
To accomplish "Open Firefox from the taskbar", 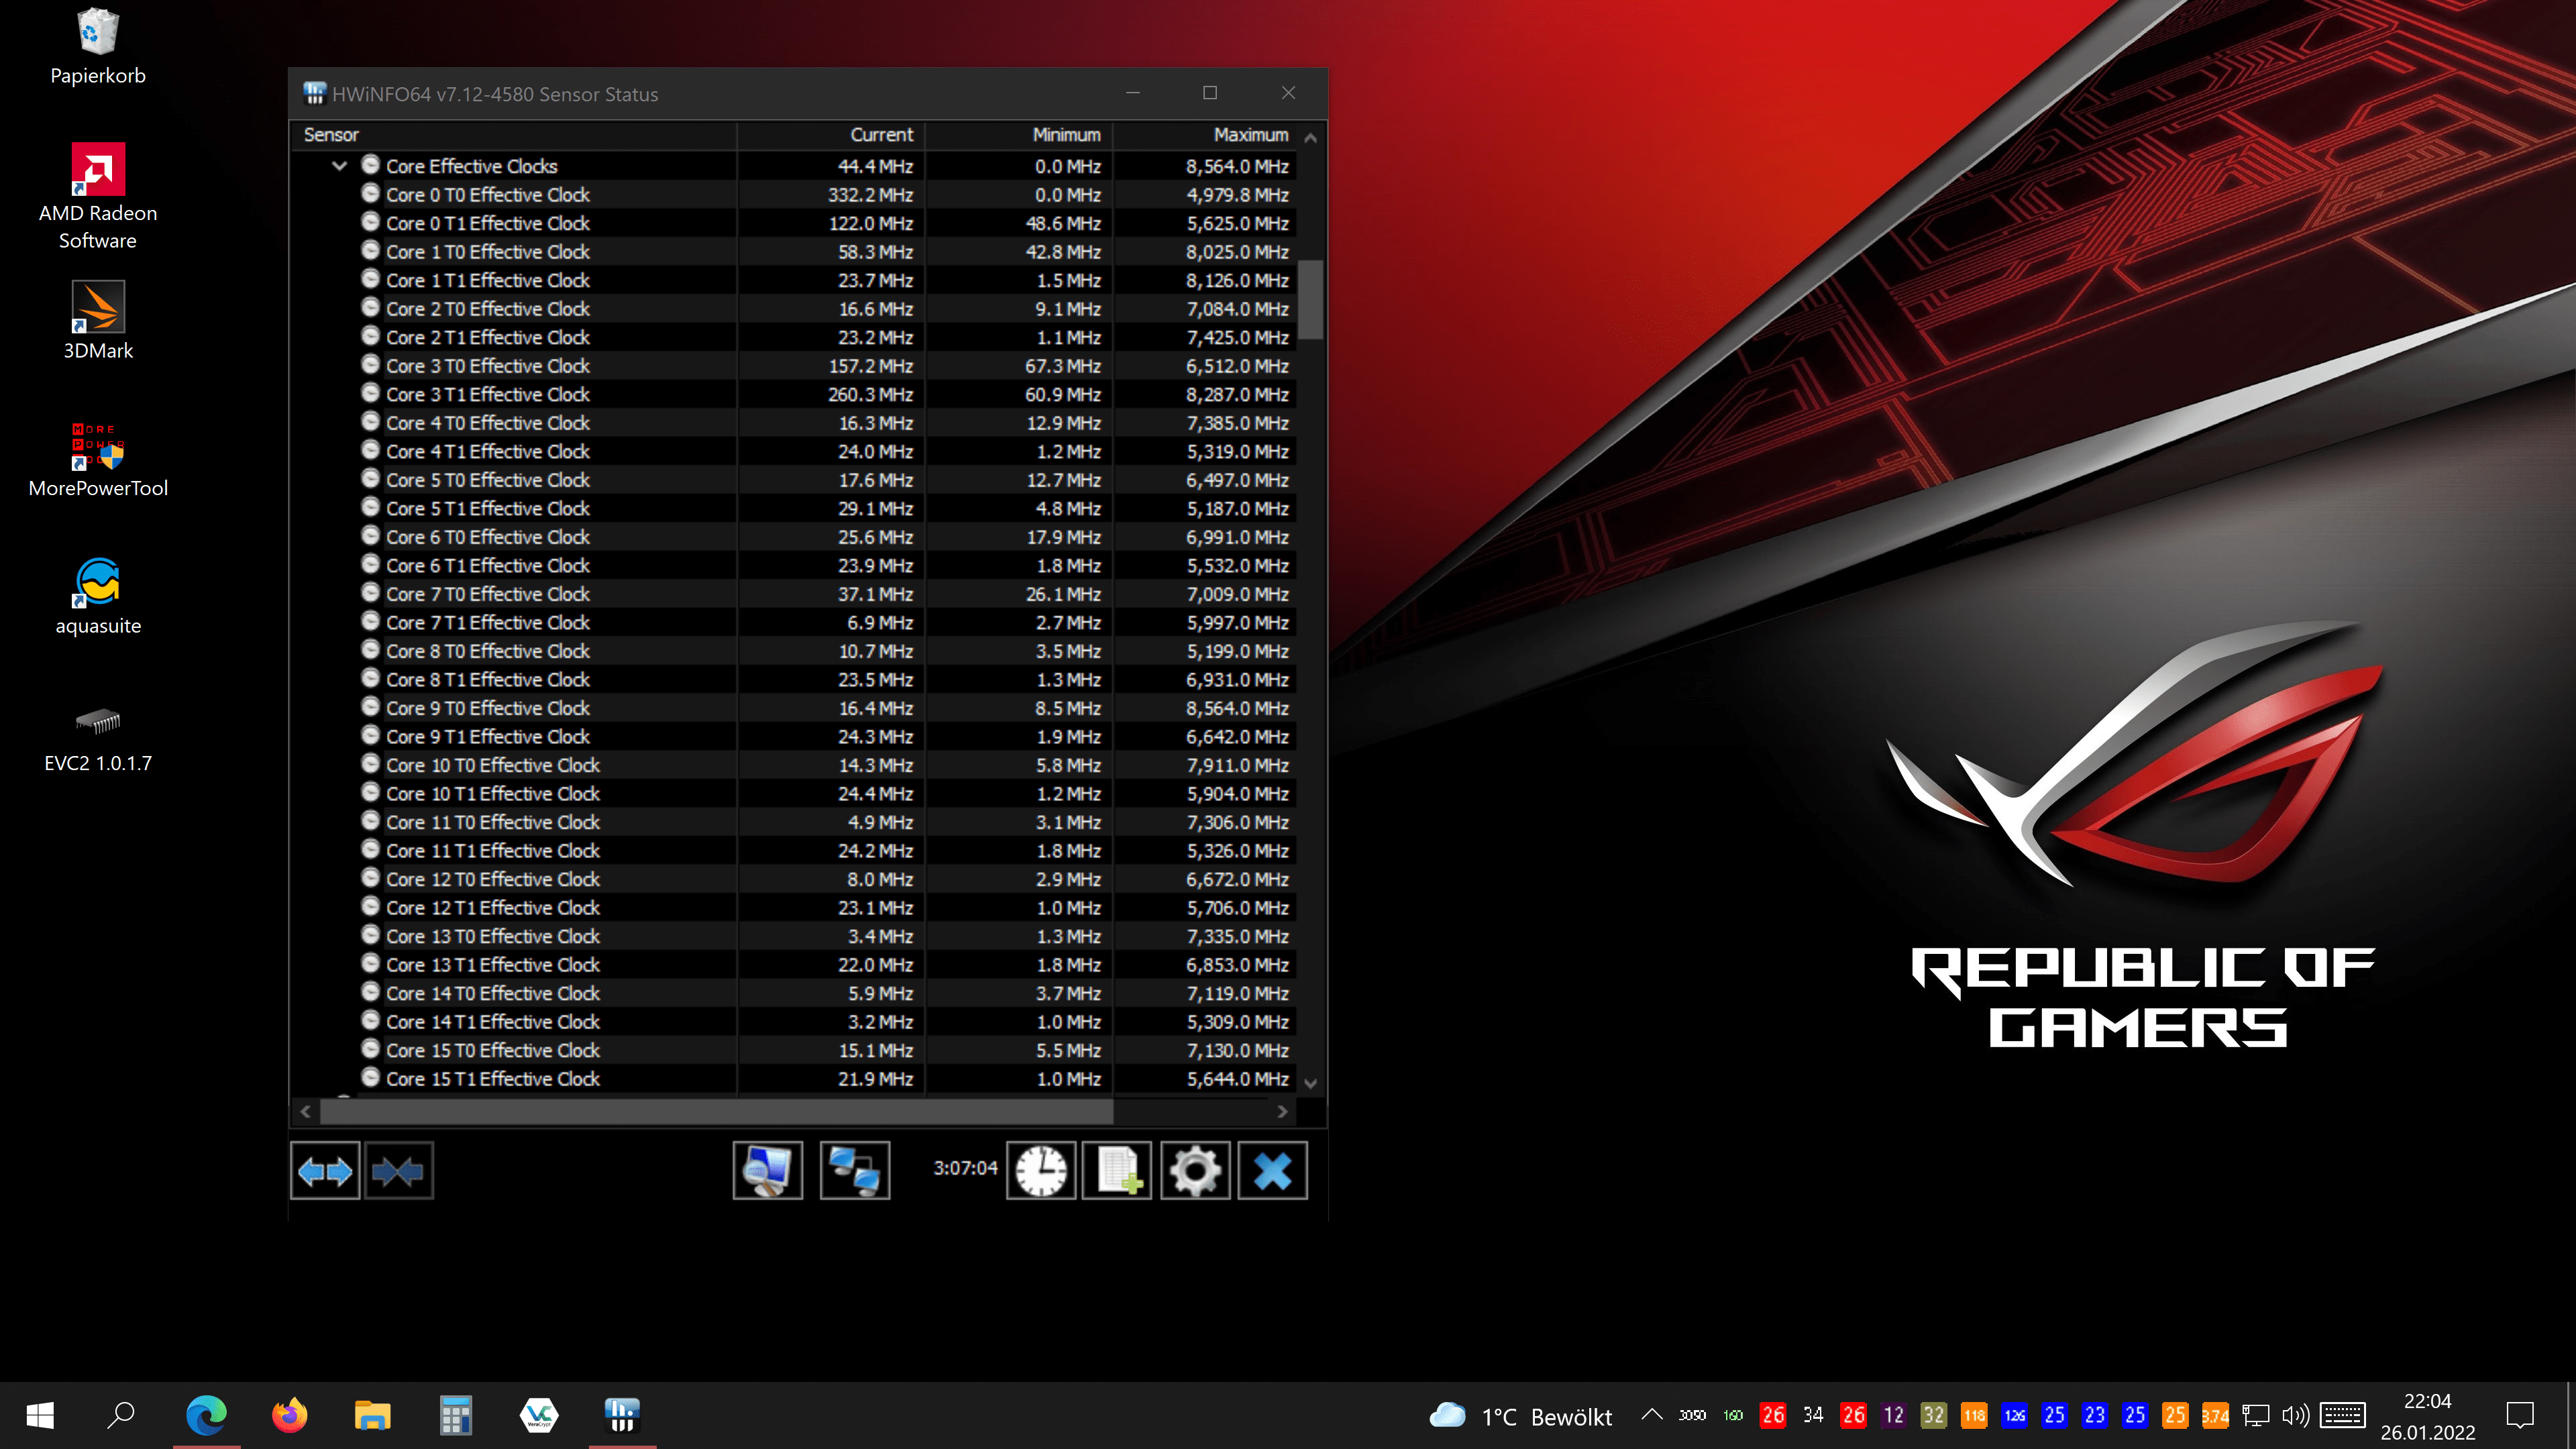I will (290, 1415).
